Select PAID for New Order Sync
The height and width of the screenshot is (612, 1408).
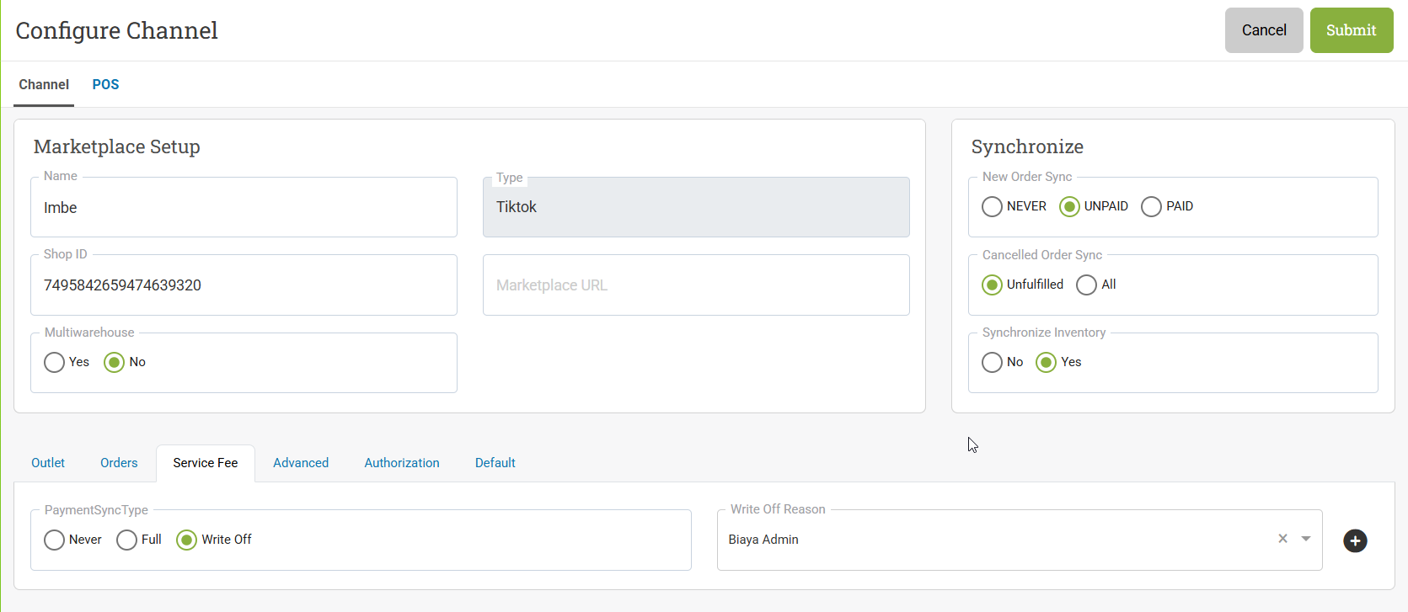(1151, 206)
